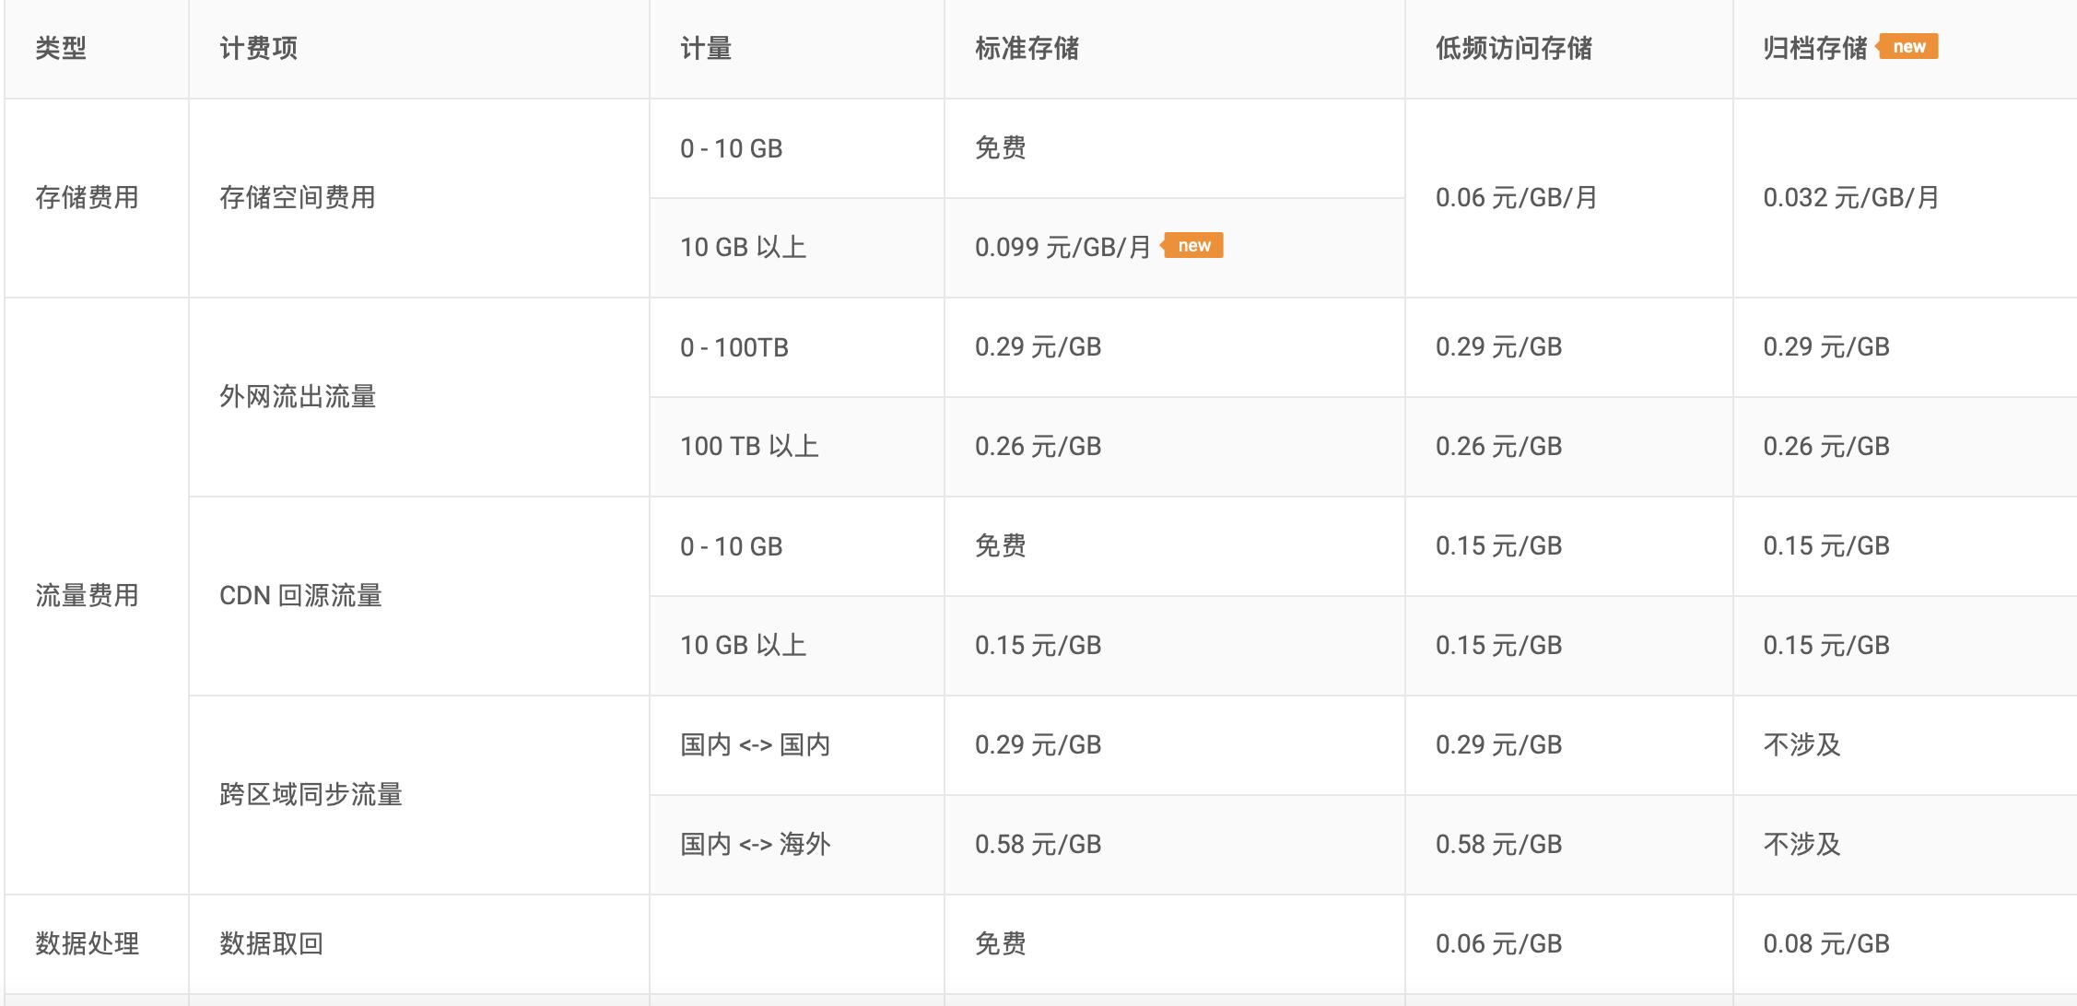Image resolution: width=2077 pixels, height=1006 pixels.
Task: Select the 归档存储 header text
Action: pyautogui.click(x=1813, y=49)
